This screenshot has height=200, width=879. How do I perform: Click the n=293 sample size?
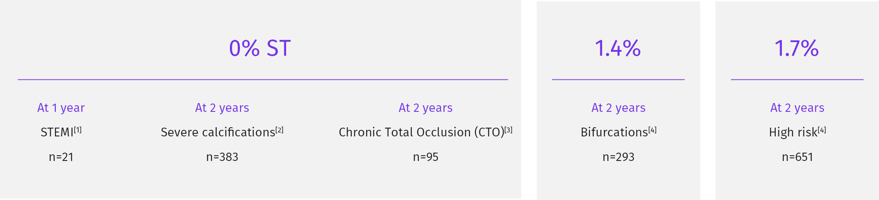[618, 157]
